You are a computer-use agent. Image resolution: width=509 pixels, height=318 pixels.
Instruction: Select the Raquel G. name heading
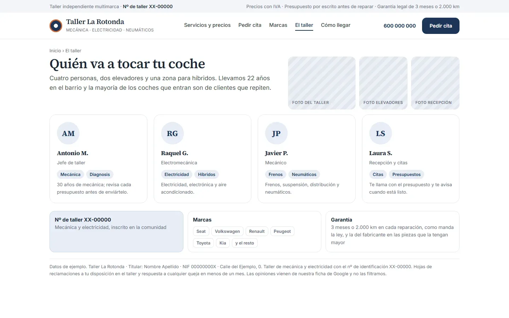[175, 153]
